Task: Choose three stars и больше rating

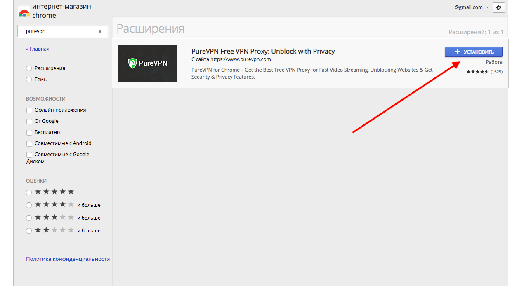Action: (x=29, y=218)
